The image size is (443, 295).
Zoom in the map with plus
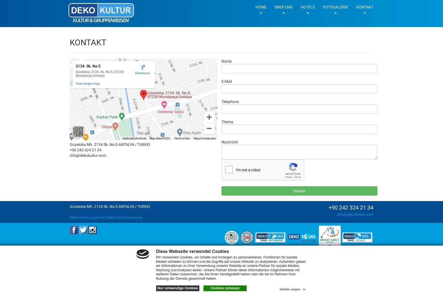[x=209, y=117]
